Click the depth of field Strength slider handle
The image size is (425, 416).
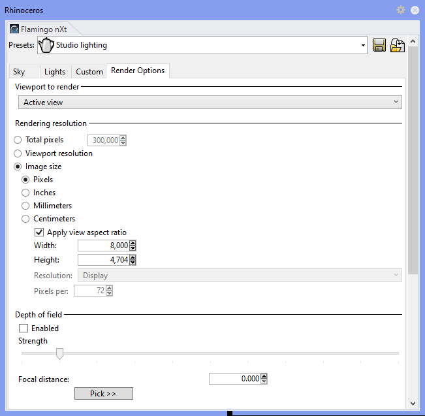pos(59,353)
